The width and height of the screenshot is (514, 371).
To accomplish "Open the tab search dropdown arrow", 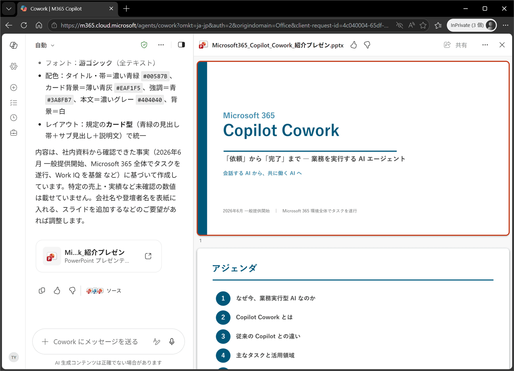I will tap(9, 9).
